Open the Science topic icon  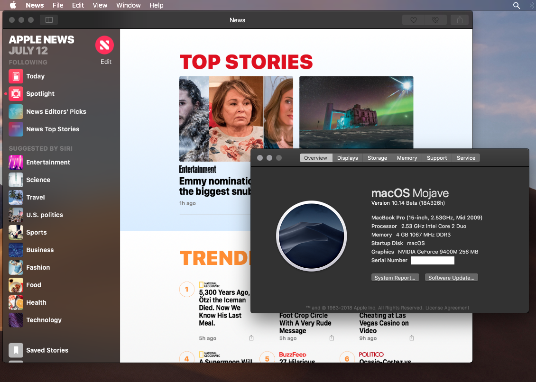[16, 180]
